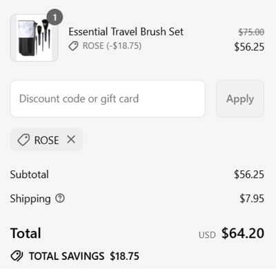The height and width of the screenshot is (271, 276).
Task: Click the $64.20 total amount
Action: [x=243, y=233]
